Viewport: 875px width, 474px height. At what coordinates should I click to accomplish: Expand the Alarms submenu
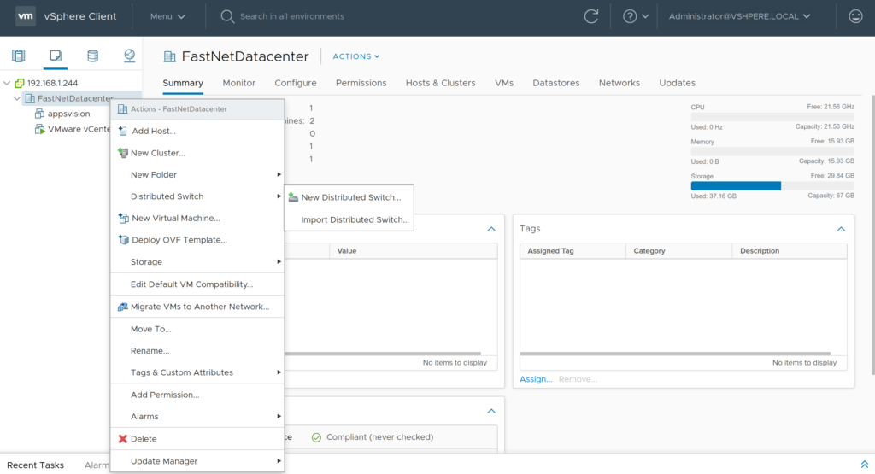coord(197,417)
